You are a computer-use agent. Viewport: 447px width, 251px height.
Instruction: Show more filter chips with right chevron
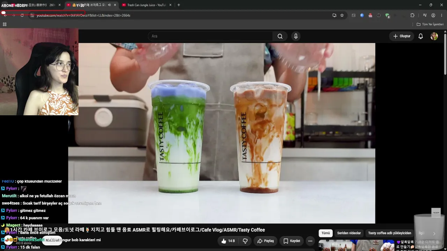point(434,234)
